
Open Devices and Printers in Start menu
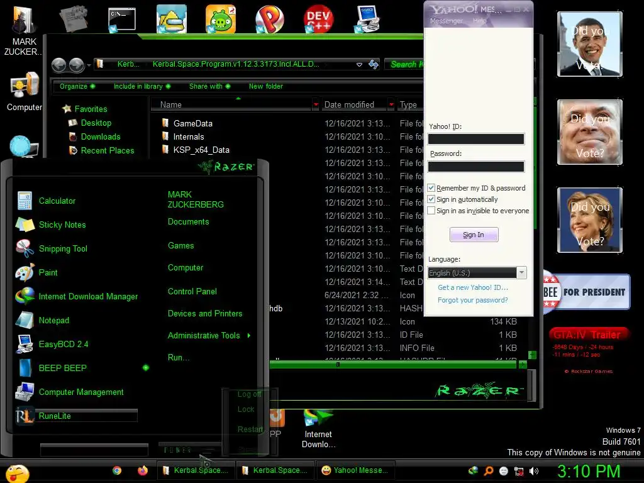(x=205, y=313)
